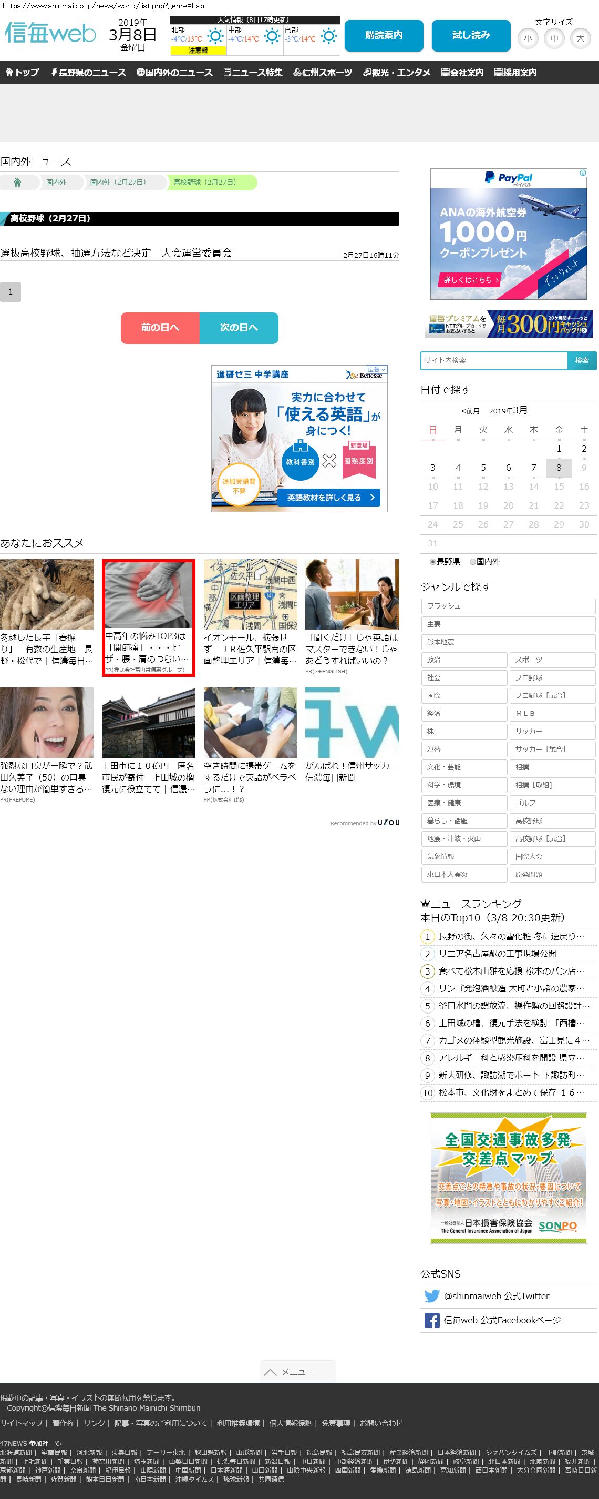Select the 高校野球 genre link
599x1499 pixels.
tap(552, 821)
